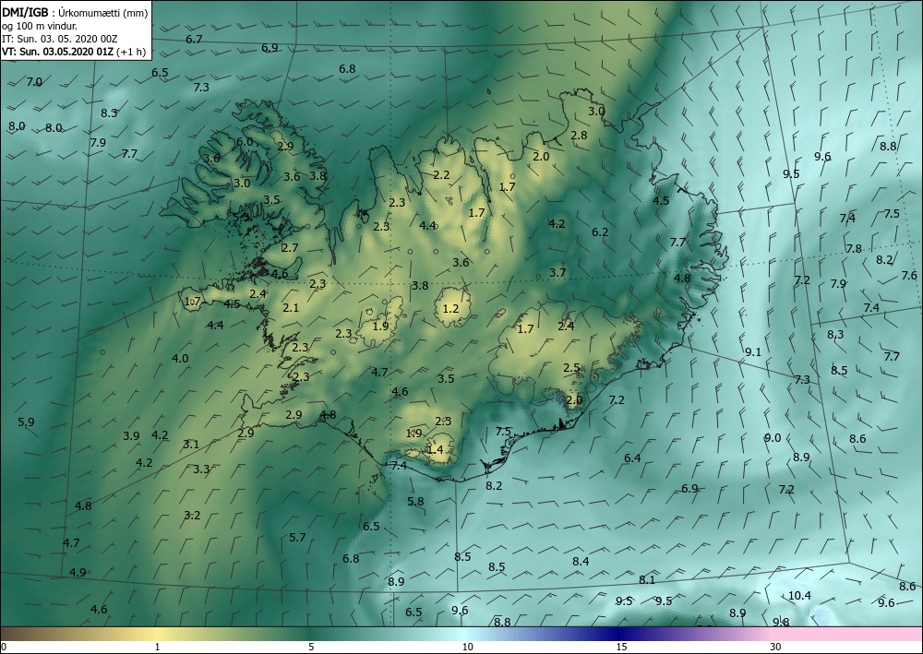The image size is (923, 654).
Task: Click the '3.3' value southwest of Reykjanes
Action: pyautogui.click(x=201, y=470)
